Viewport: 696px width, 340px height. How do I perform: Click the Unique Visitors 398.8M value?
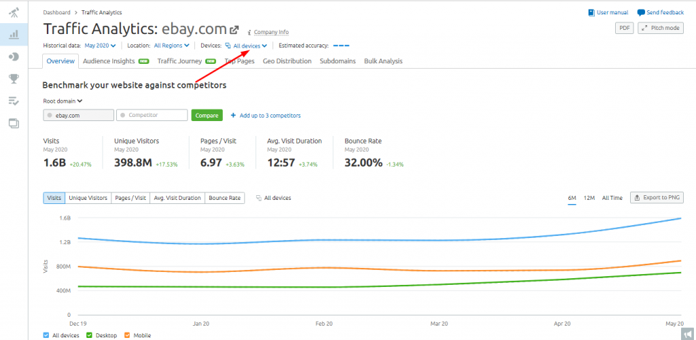pos(133,163)
